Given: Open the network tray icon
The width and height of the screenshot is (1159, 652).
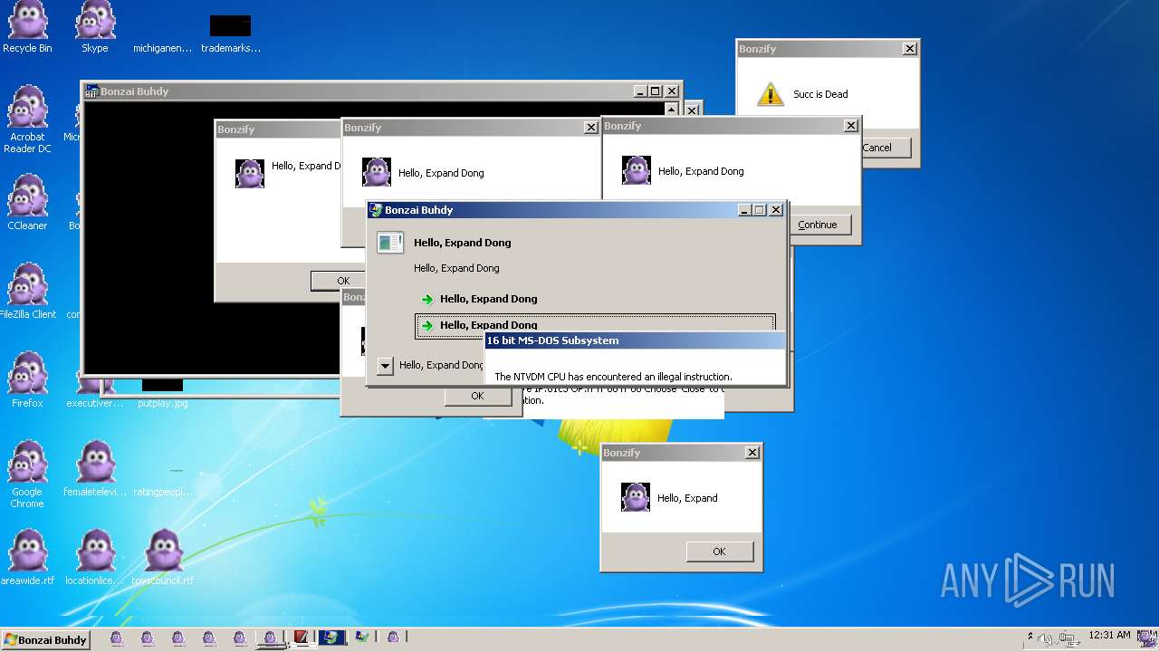Looking at the screenshot, I should pos(1068,638).
